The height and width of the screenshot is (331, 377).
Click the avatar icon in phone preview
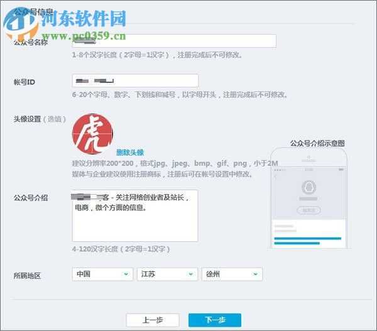pyautogui.click(x=309, y=187)
